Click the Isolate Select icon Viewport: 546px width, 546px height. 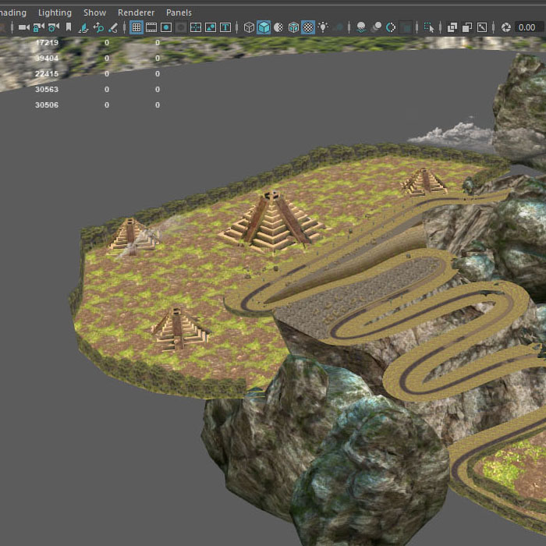pyautogui.click(x=428, y=27)
